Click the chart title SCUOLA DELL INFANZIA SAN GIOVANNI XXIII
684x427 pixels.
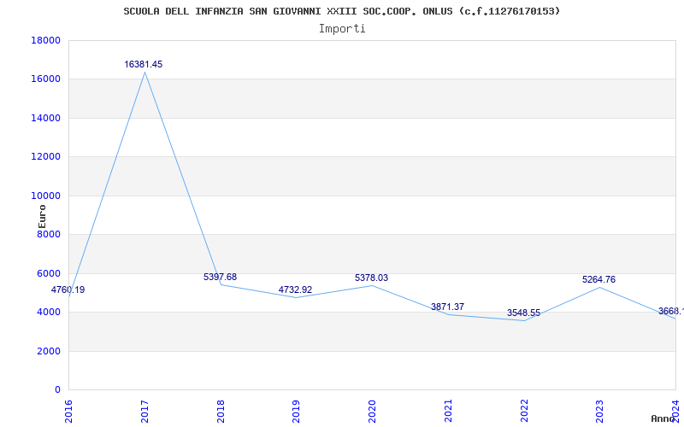(341, 11)
